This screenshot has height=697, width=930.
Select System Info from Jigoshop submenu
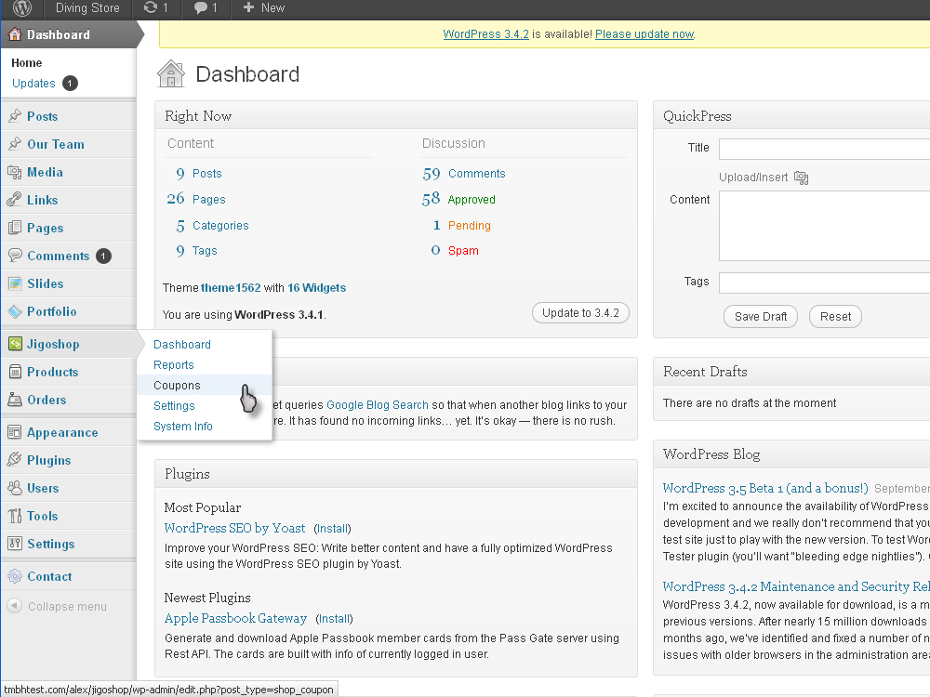(x=183, y=427)
